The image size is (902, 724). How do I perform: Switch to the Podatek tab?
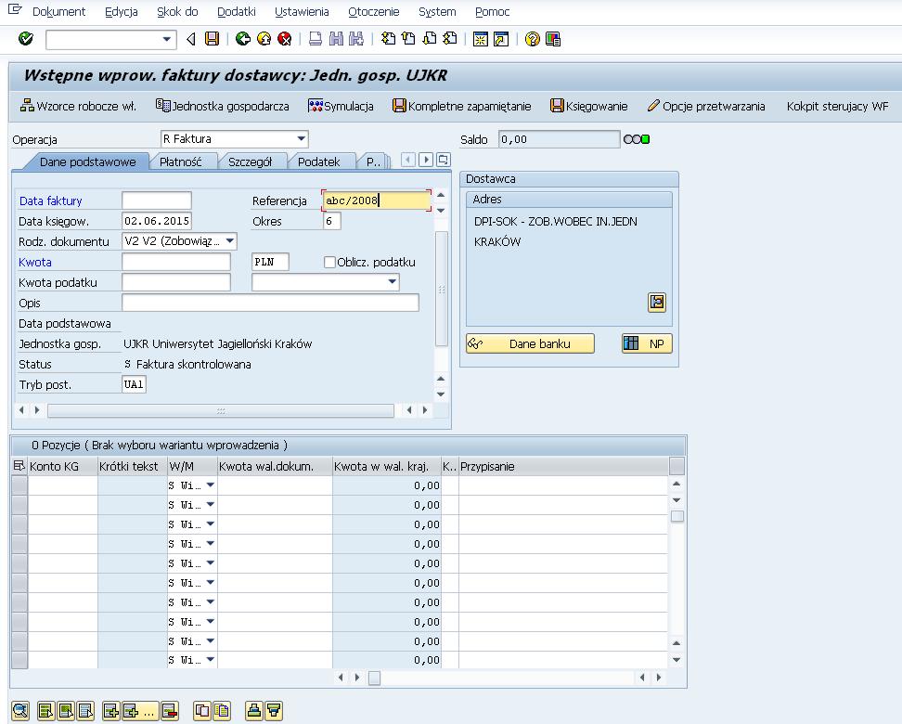pyautogui.click(x=318, y=162)
